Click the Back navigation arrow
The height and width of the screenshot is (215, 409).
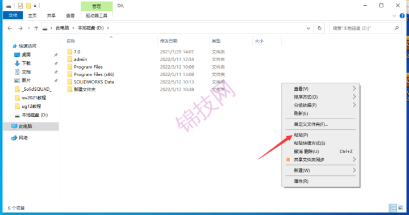click(x=10, y=28)
